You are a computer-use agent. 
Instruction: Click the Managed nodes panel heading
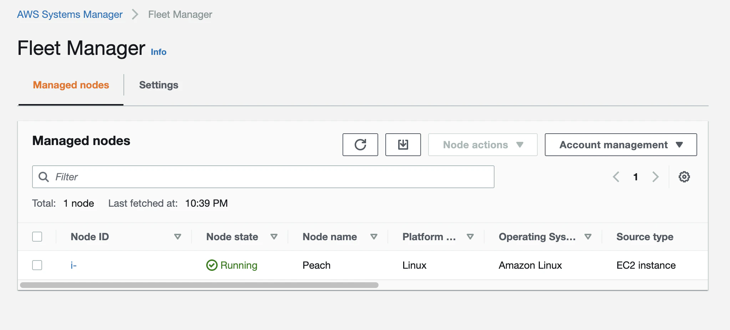point(81,141)
